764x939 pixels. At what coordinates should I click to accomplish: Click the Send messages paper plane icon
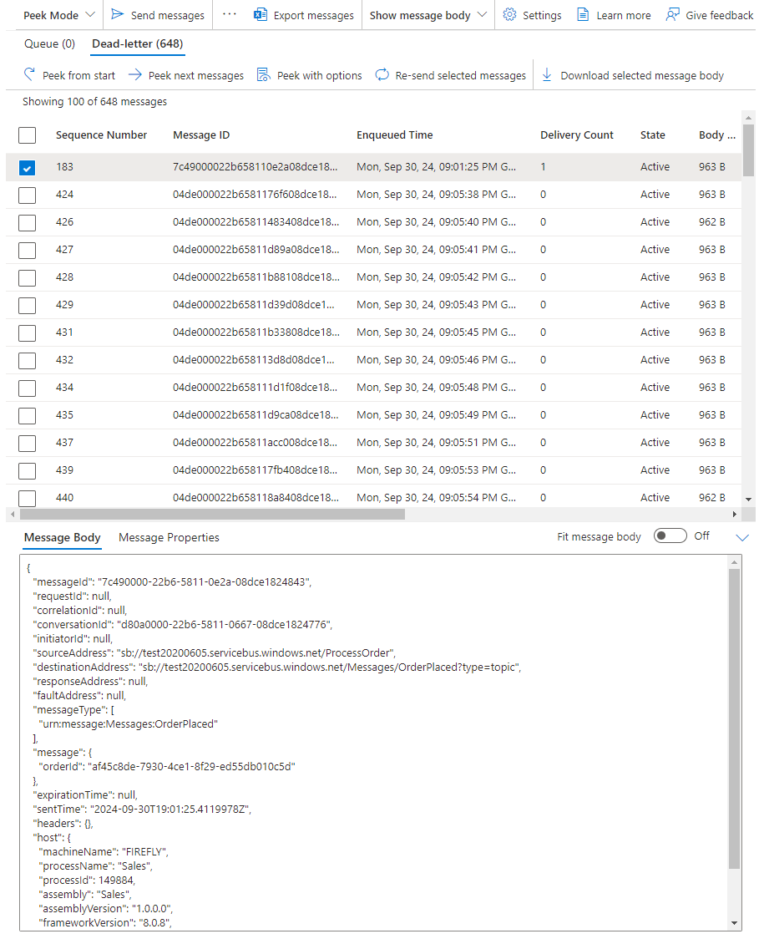tap(118, 15)
